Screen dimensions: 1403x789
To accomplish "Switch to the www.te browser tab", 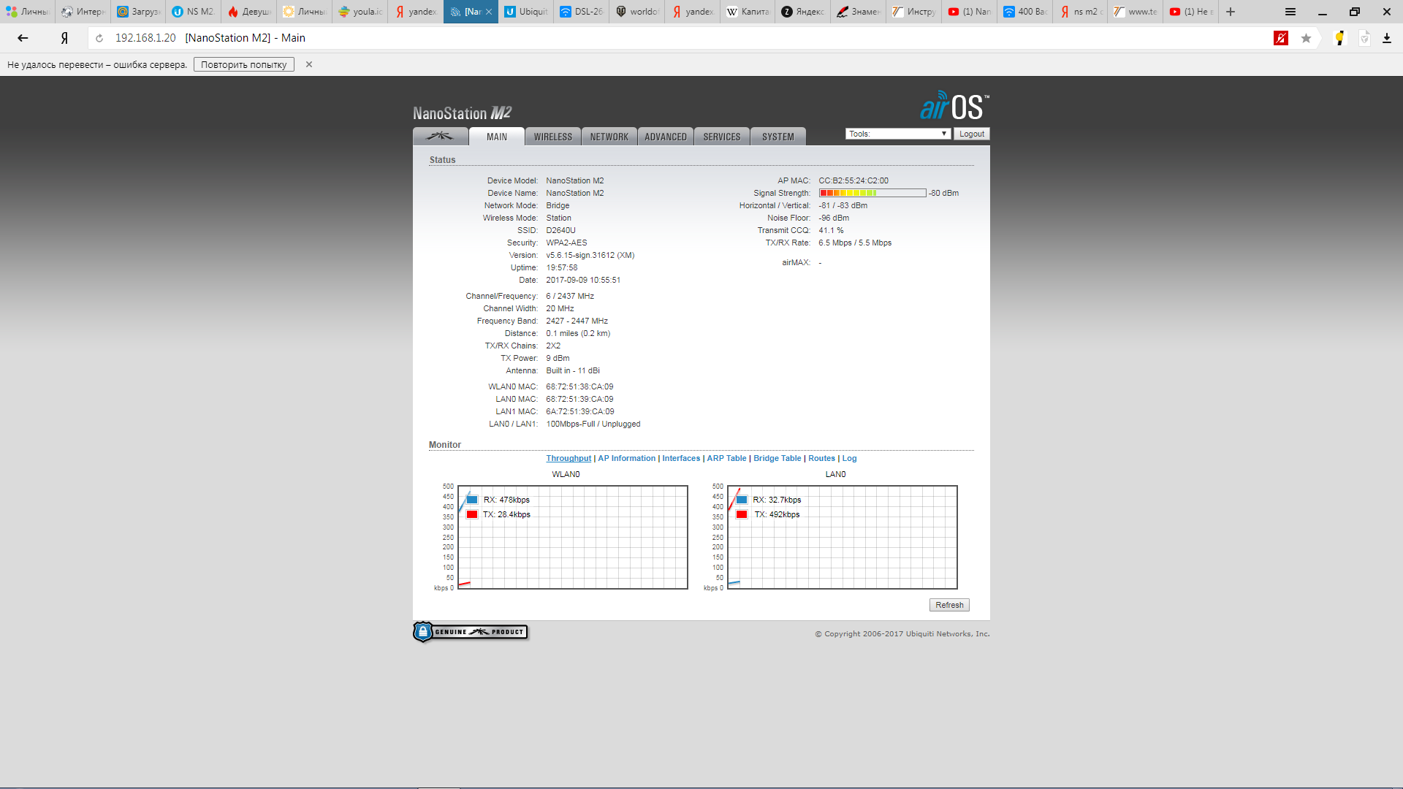I will pyautogui.click(x=1136, y=12).
